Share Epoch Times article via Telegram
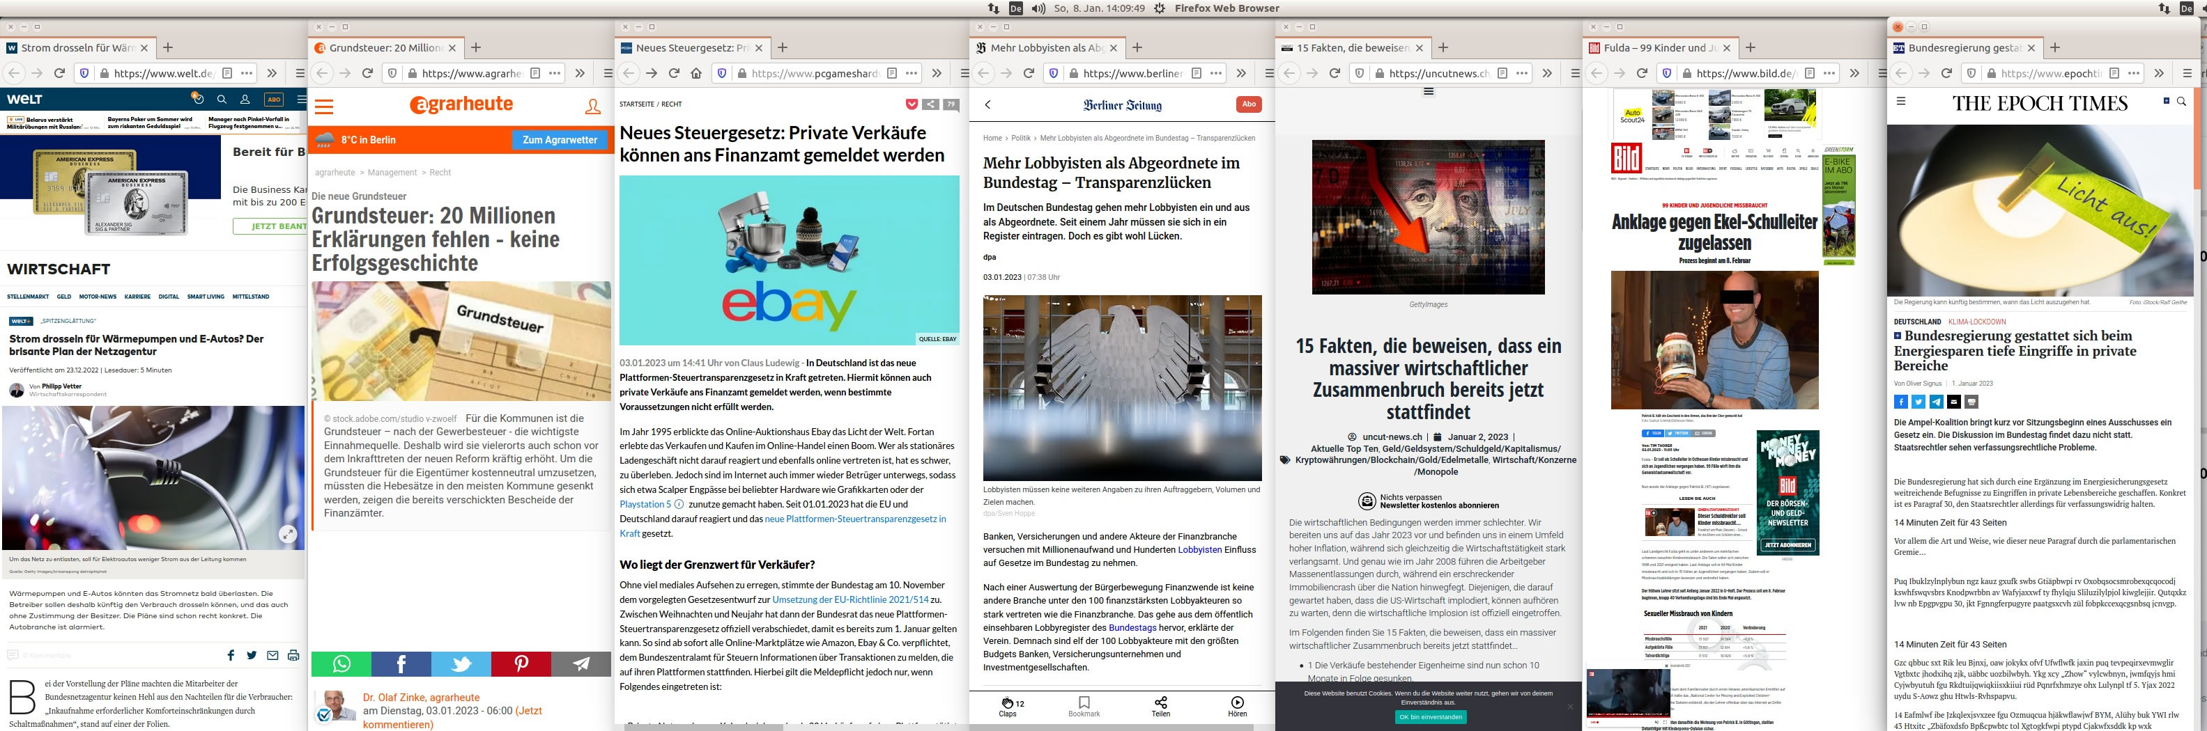 1937,402
